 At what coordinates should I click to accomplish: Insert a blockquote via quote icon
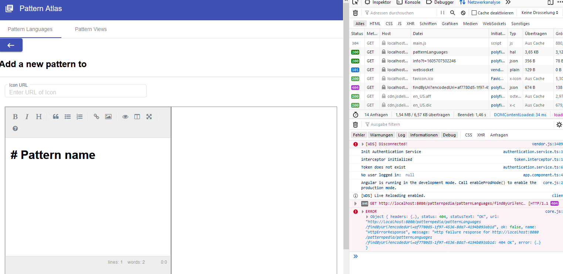[x=56, y=117]
